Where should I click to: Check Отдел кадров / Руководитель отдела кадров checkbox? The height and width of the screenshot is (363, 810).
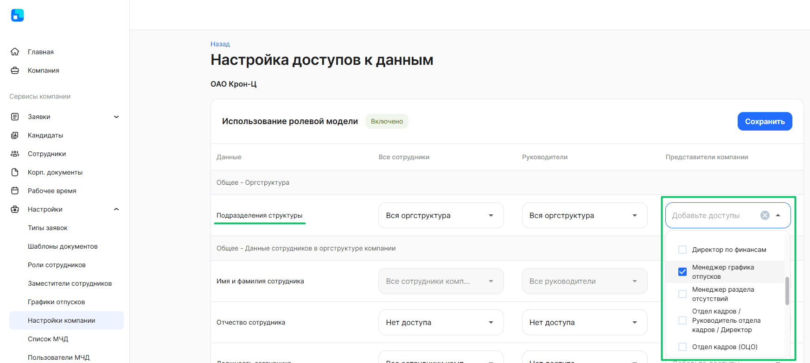point(682,320)
